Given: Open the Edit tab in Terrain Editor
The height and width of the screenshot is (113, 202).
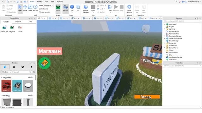Looking at the screenshot, I should pyautogui.click(x=30, y=22).
